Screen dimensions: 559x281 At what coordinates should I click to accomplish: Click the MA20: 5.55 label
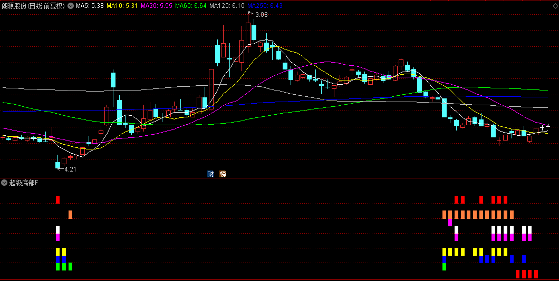(156, 6)
